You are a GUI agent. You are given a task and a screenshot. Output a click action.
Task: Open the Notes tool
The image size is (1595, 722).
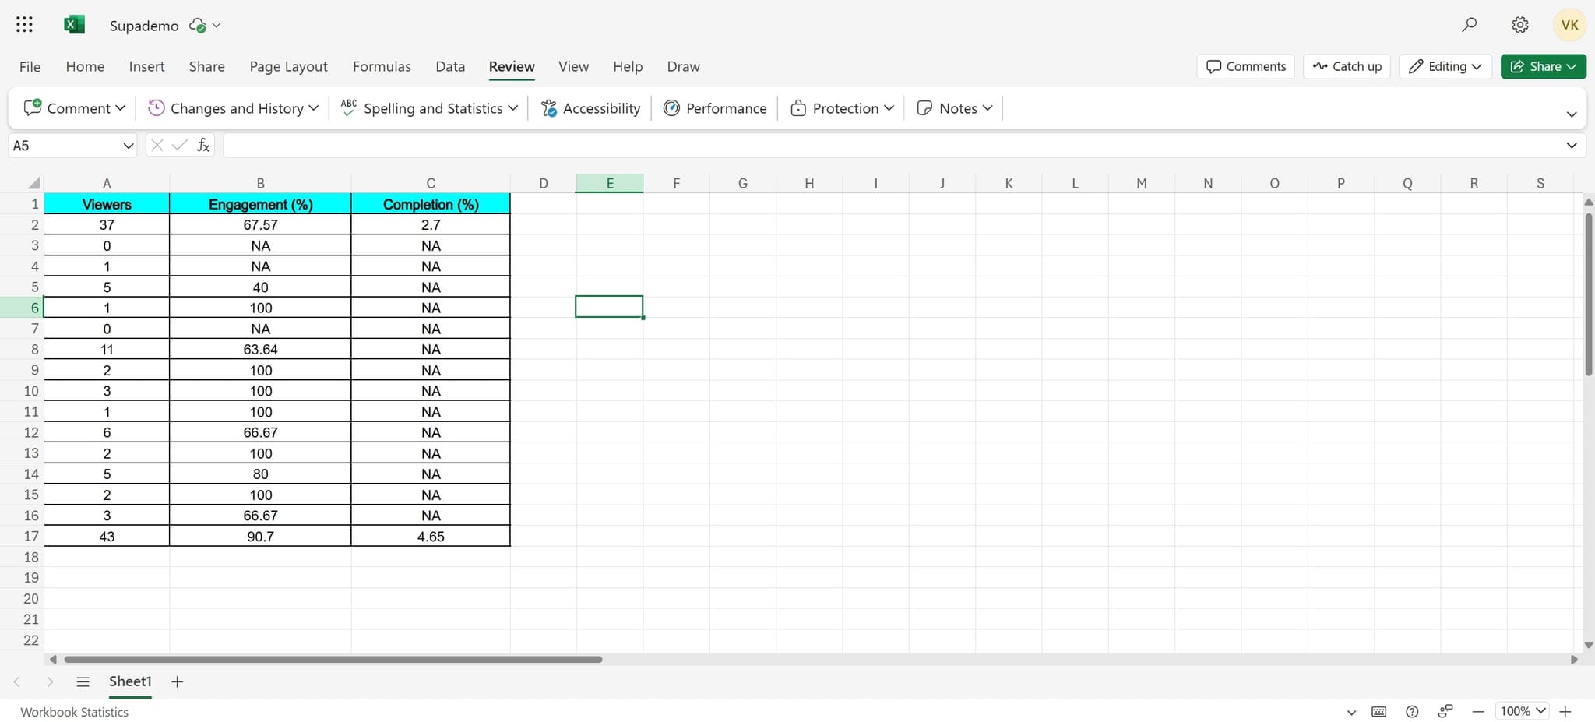tap(952, 108)
